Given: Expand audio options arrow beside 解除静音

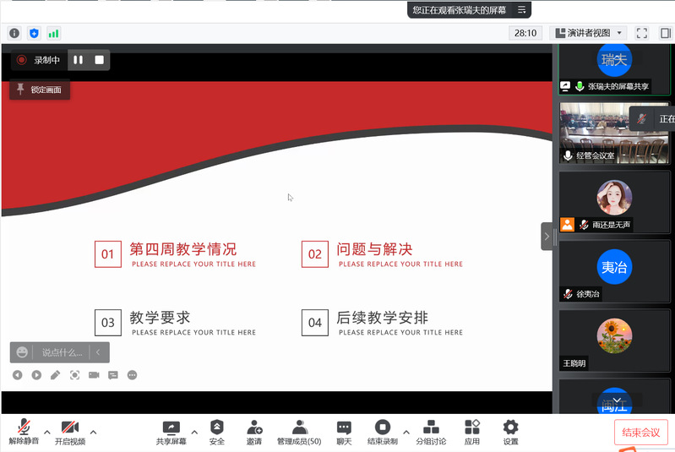Looking at the screenshot, I should [47, 432].
